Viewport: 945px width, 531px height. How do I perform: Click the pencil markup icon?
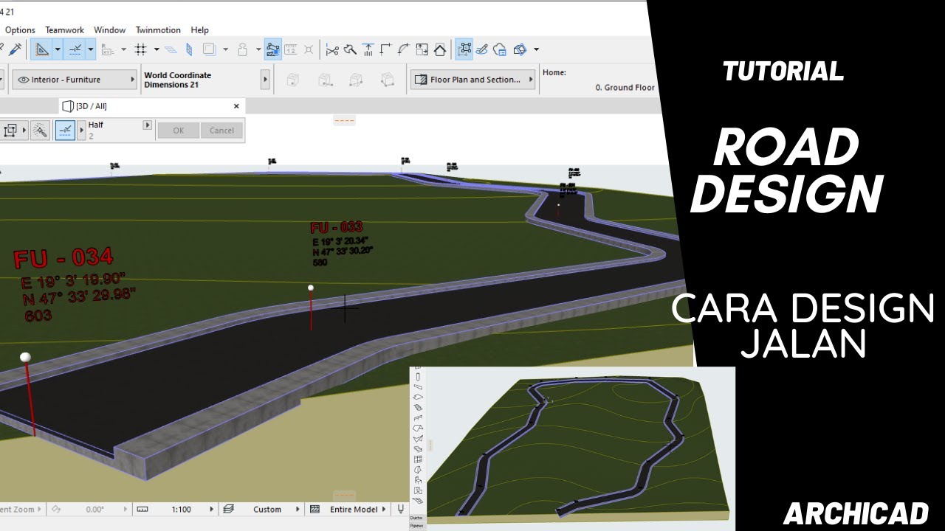[x=482, y=49]
